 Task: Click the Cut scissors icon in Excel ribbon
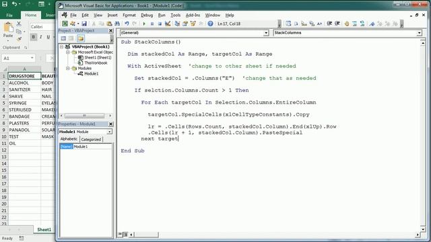point(19,24)
